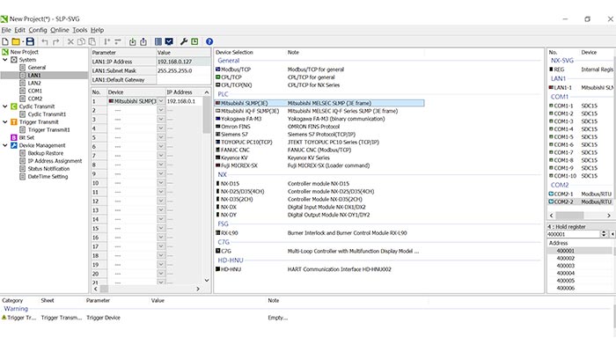This screenshot has height=352, width=616.
Task: Collapse the Device Management tree node
Action: pos(4,145)
